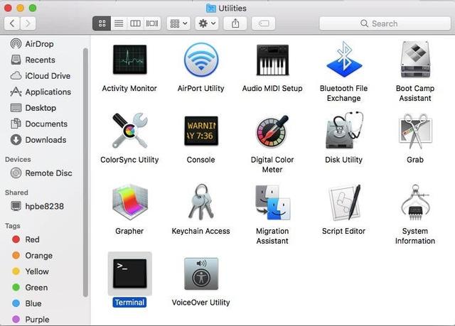Launch Activity Monitor from Utilities
Screen dimensions: 455x326
coord(129,60)
